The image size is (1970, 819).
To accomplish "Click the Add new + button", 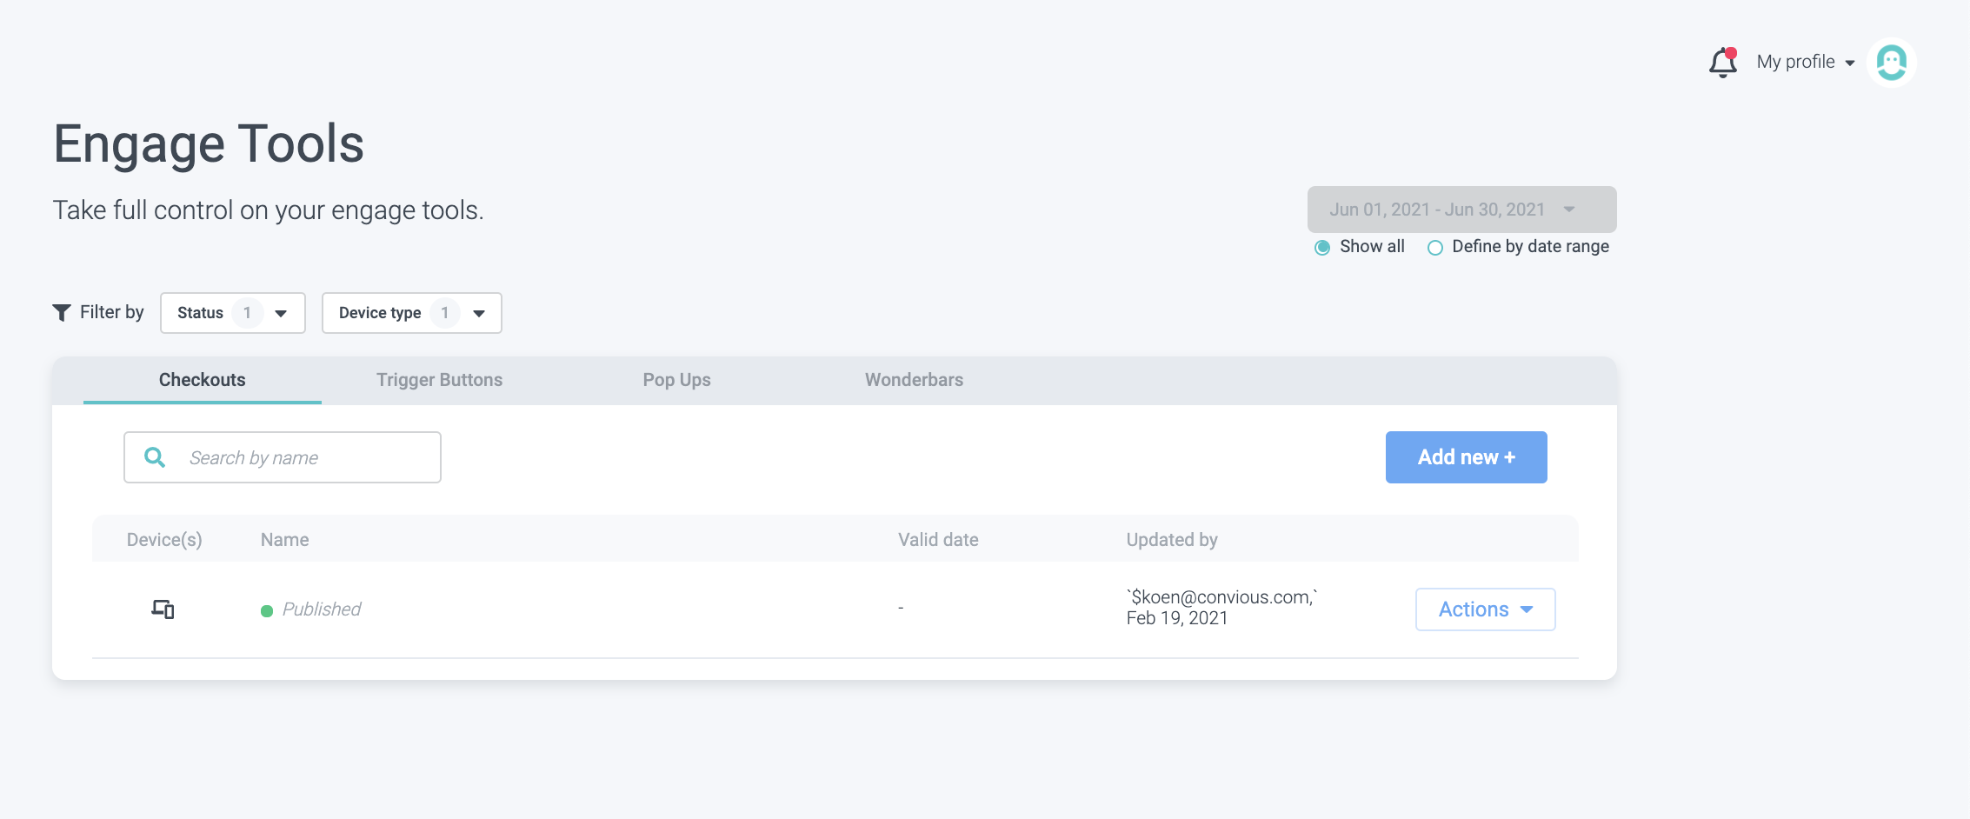I will pyautogui.click(x=1466, y=457).
